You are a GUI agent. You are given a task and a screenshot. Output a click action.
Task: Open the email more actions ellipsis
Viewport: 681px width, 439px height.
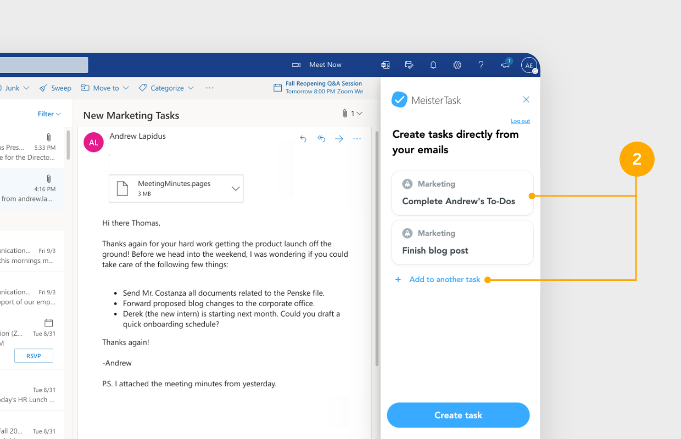point(357,139)
